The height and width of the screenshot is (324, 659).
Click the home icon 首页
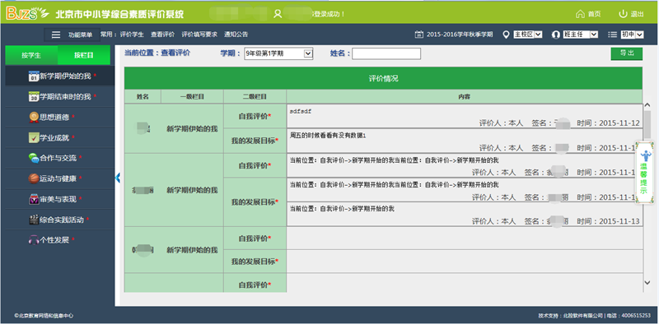click(x=581, y=14)
